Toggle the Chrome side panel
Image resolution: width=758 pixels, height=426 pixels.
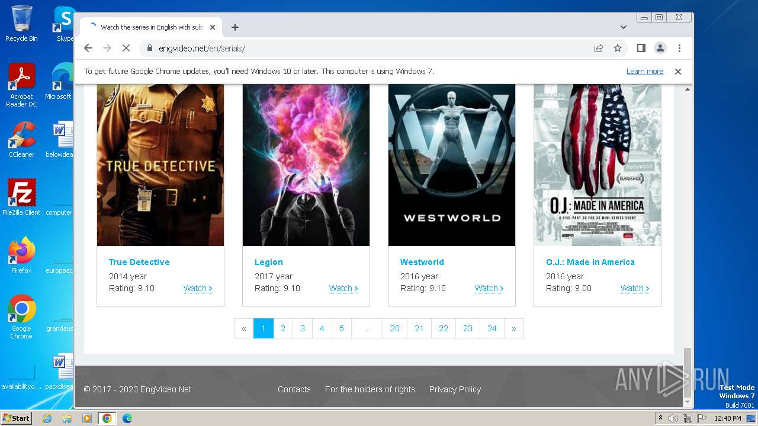(641, 48)
